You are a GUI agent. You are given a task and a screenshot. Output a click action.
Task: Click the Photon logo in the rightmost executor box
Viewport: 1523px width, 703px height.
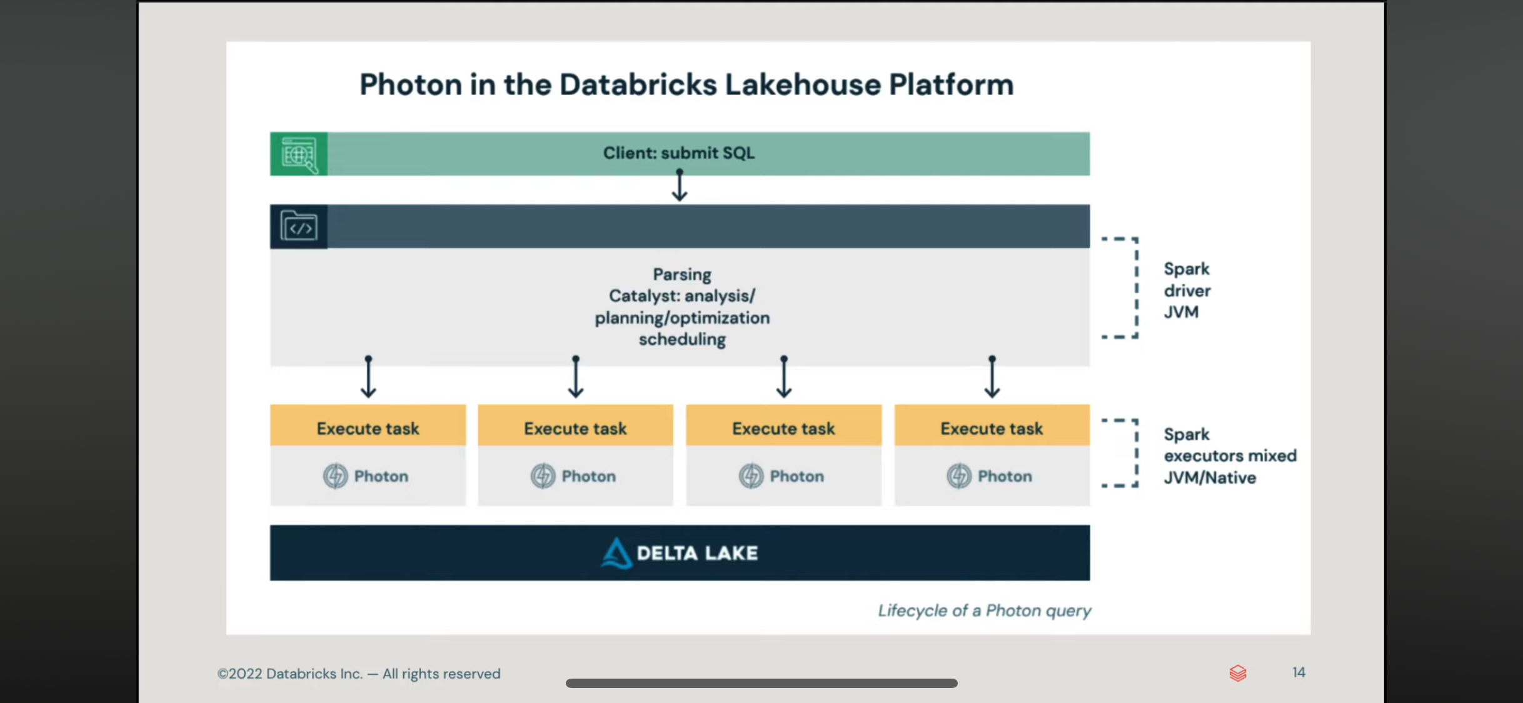(959, 476)
